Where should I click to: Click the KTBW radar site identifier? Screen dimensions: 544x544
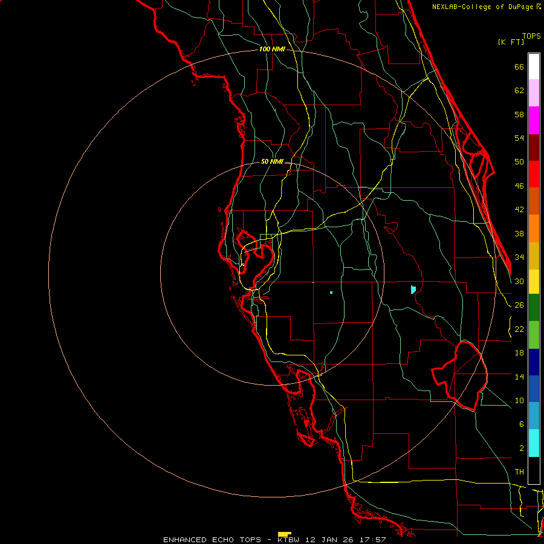tap(288, 540)
